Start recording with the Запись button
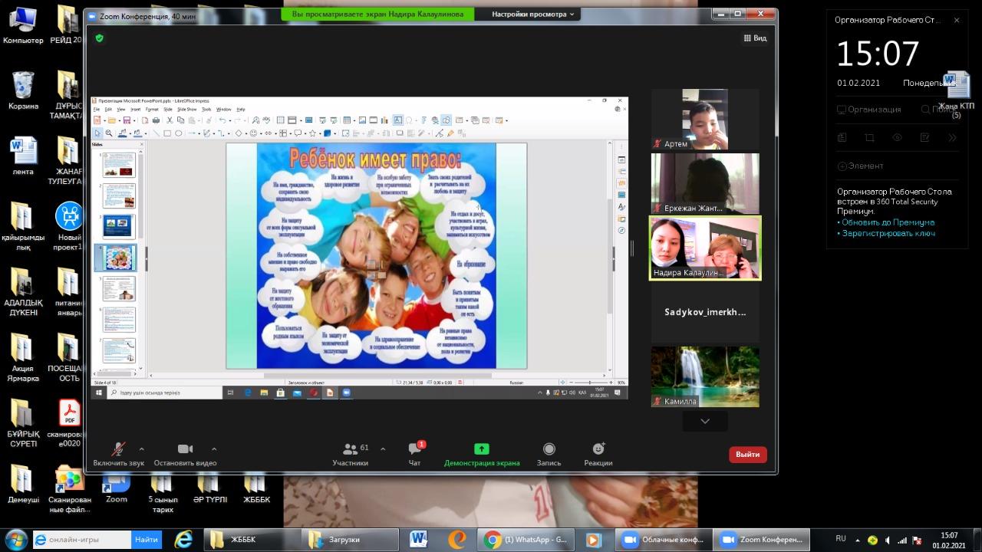Image resolution: width=982 pixels, height=552 pixels. click(x=549, y=454)
